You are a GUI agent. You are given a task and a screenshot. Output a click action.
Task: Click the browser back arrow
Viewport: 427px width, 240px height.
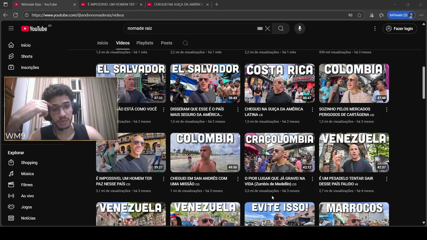pyautogui.click(x=5, y=15)
